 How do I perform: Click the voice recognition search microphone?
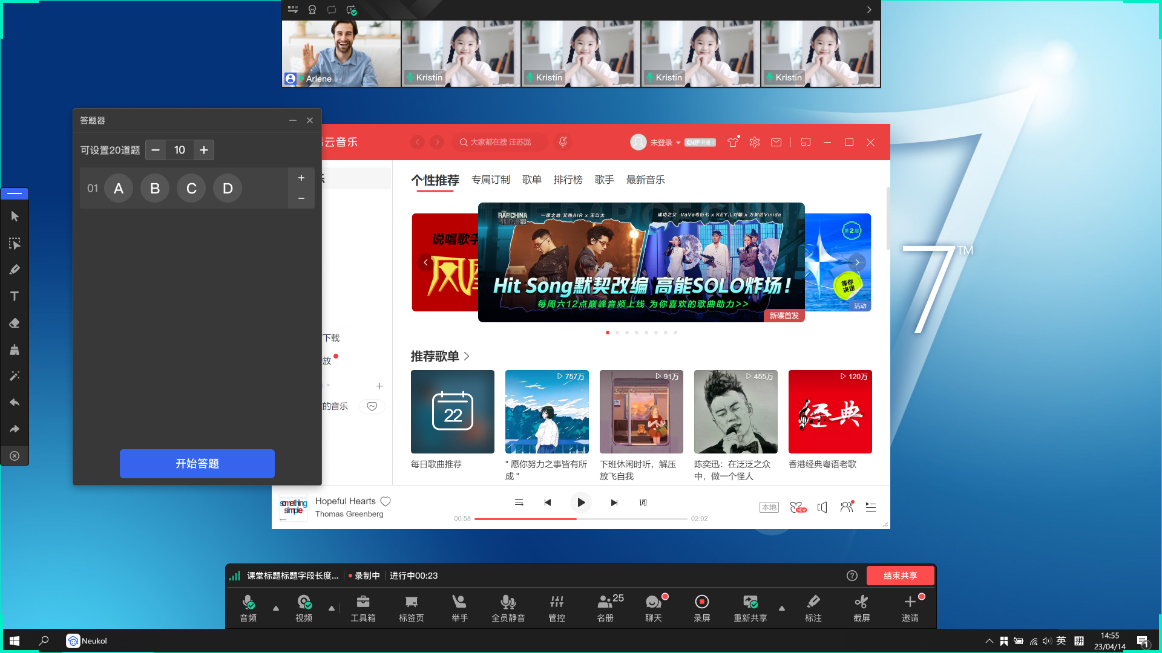(x=563, y=141)
